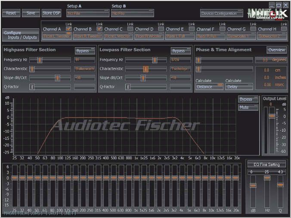
Task: Click the lowpass frequency value field 3726
Action: tap(180, 60)
